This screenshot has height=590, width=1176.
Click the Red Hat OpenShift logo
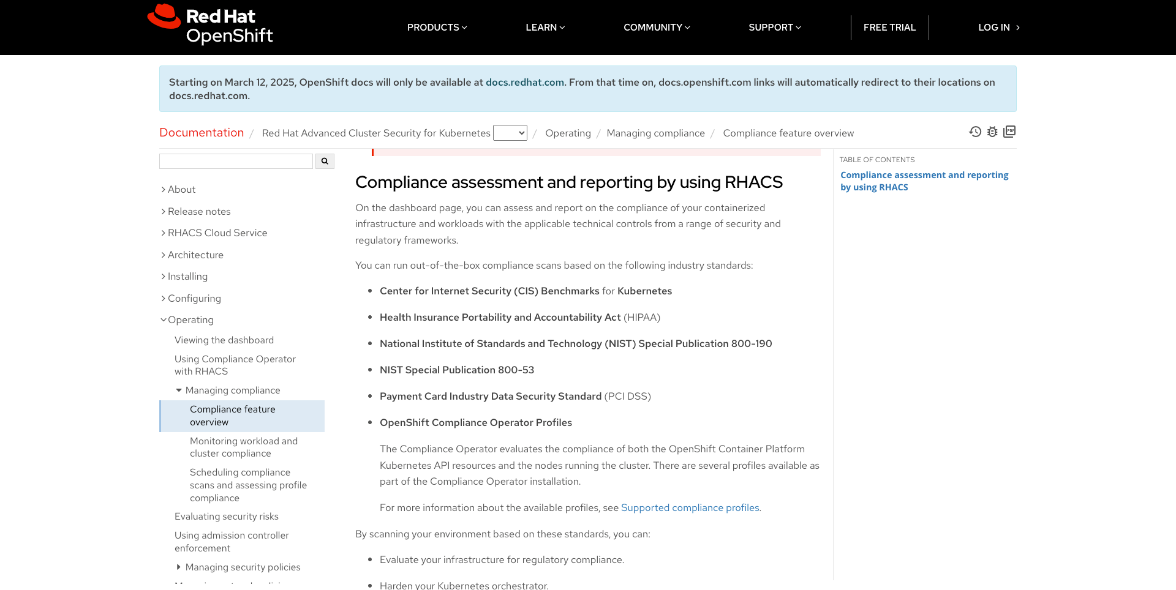tap(210, 25)
